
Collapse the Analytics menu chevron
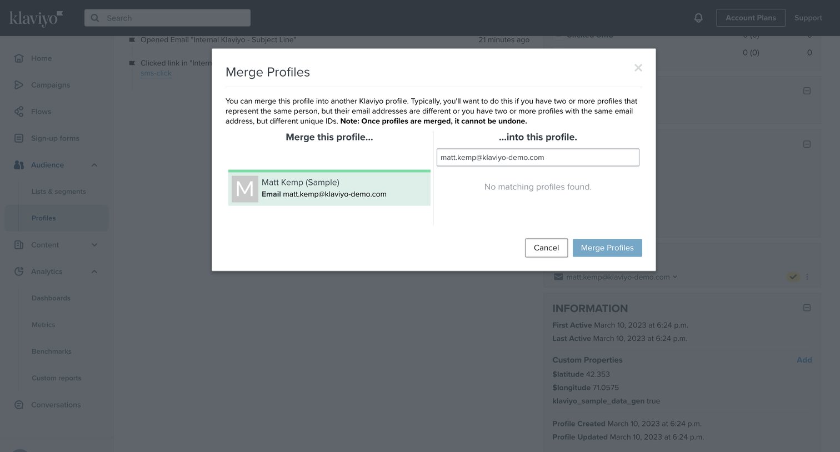[x=94, y=272]
